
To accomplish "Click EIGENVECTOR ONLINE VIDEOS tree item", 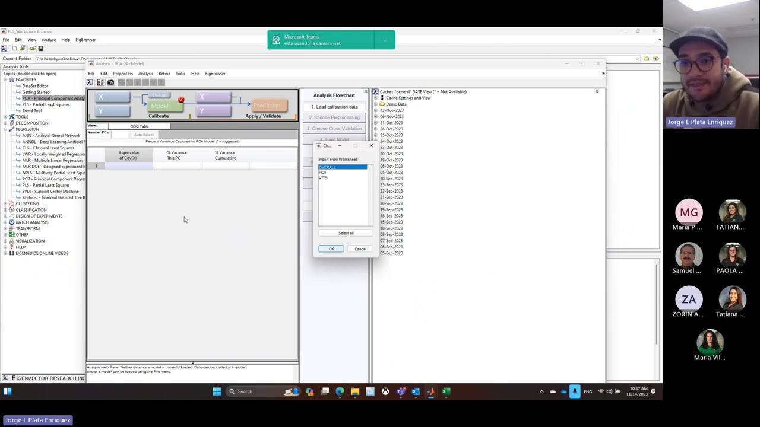I will pyautogui.click(x=42, y=253).
